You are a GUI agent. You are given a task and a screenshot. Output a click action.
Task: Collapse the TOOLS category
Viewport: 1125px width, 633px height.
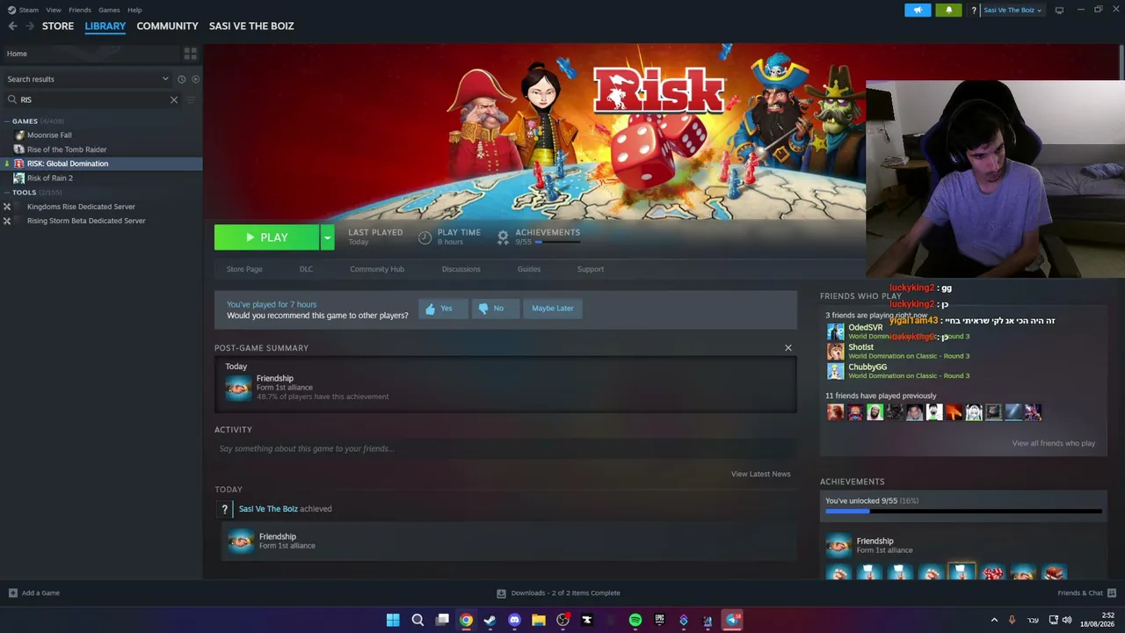[x=7, y=193]
